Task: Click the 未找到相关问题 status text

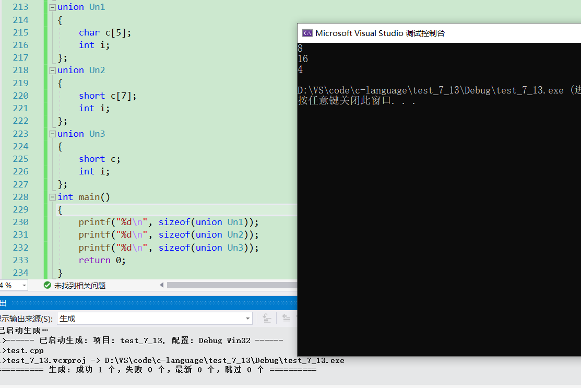Action: click(80, 286)
